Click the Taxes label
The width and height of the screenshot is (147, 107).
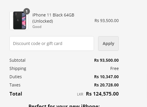15,85
